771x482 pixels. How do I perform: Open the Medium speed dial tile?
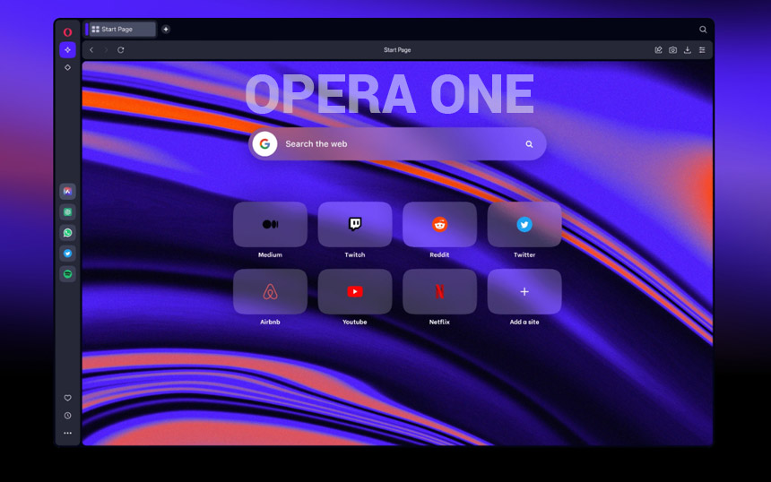tap(270, 225)
